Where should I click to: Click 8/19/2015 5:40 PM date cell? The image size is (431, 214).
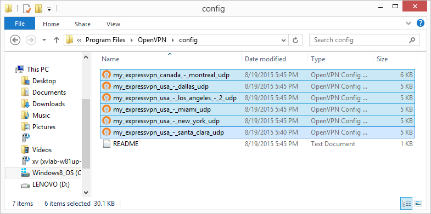point(271,132)
